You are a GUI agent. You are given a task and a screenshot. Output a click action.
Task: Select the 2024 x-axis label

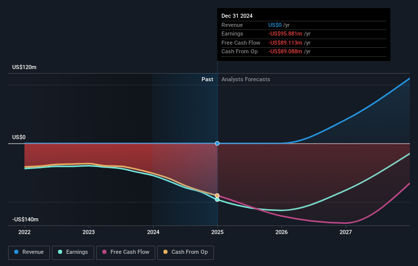(153, 232)
